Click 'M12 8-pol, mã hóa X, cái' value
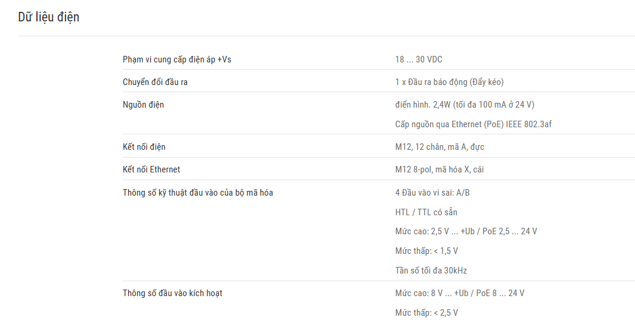This screenshot has width=635, height=330. click(440, 169)
